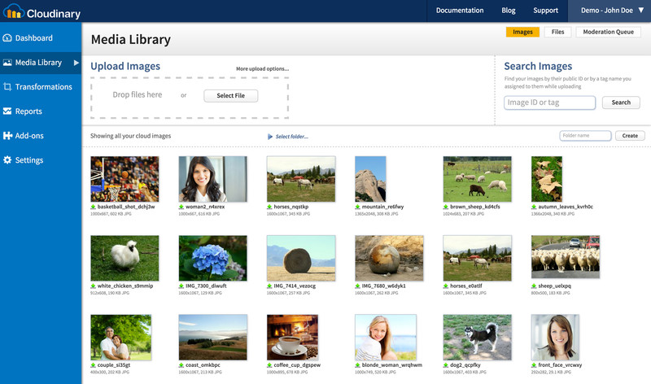This screenshot has width=651, height=384.
Task: Open the mountain rock thumbnail
Action: click(370, 179)
